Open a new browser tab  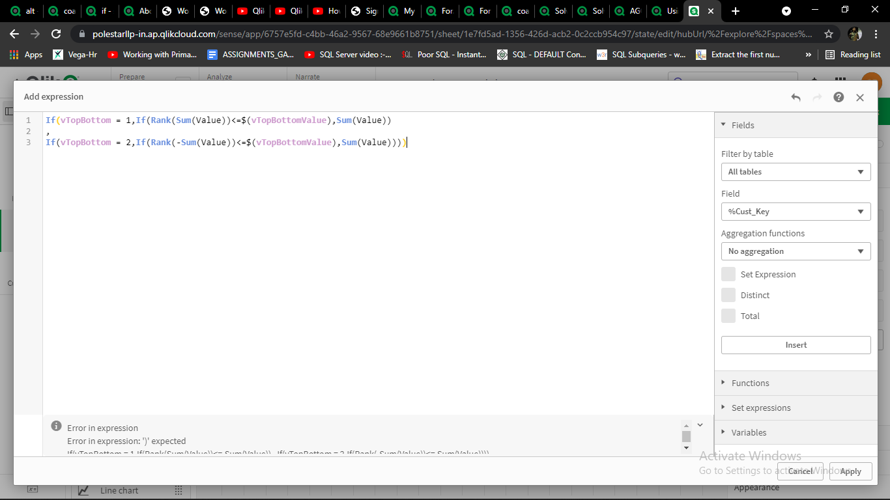tap(736, 11)
